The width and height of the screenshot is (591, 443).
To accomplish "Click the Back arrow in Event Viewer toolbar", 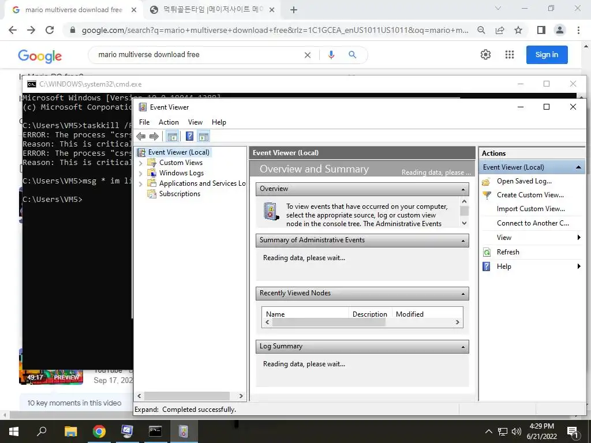I will point(141,136).
